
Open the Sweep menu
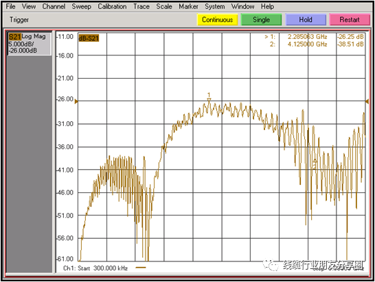[x=82, y=6]
